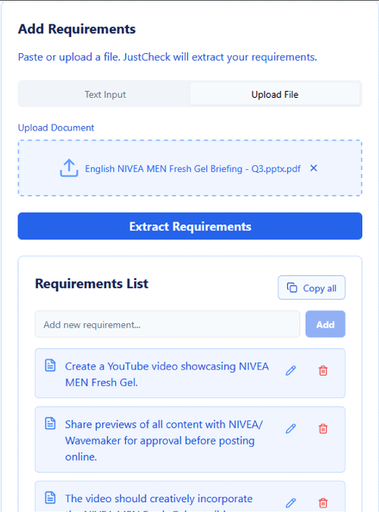Click the Extract Requirements button
Image resolution: width=379 pixels, height=512 pixels.
pos(190,226)
